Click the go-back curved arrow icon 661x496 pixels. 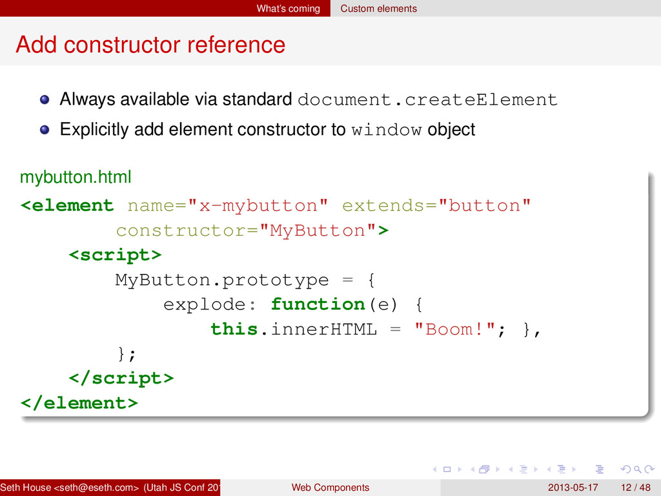(626, 469)
